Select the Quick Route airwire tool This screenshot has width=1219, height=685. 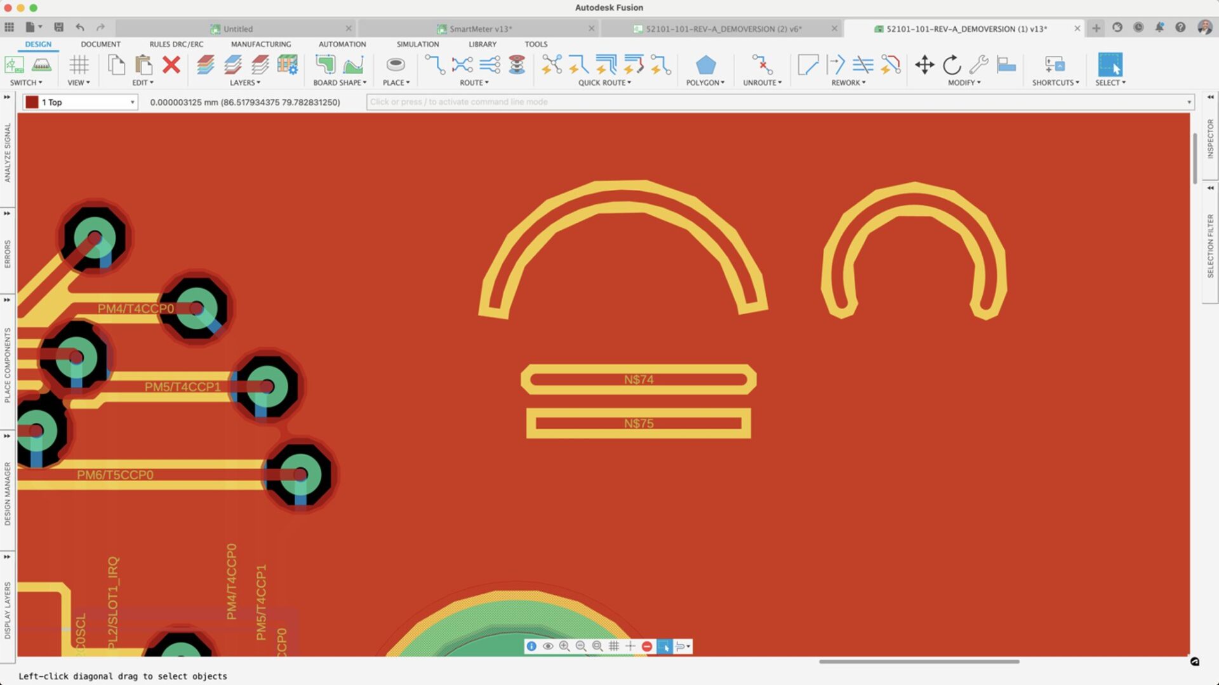pyautogui.click(x=552, y=65)
